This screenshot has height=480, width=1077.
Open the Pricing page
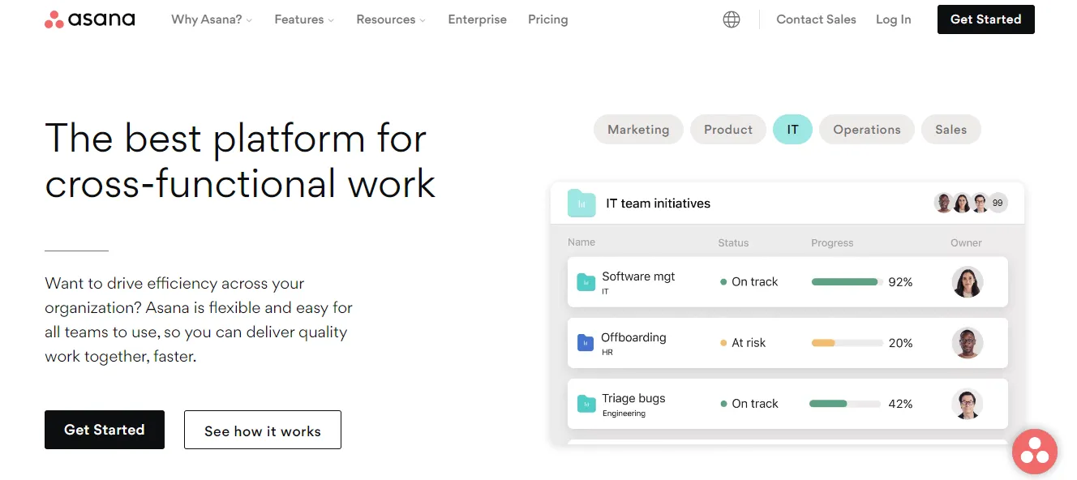[x=547, y=19]
